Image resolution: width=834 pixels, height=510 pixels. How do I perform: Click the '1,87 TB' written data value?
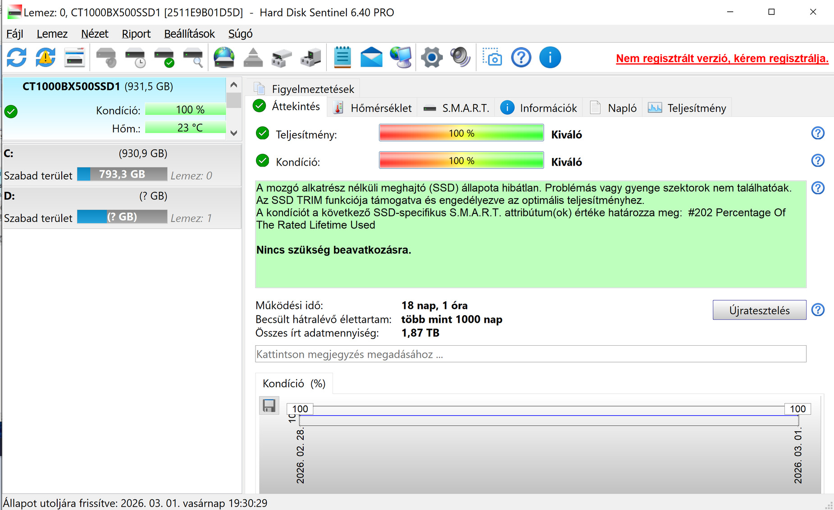tap(420, 333)
